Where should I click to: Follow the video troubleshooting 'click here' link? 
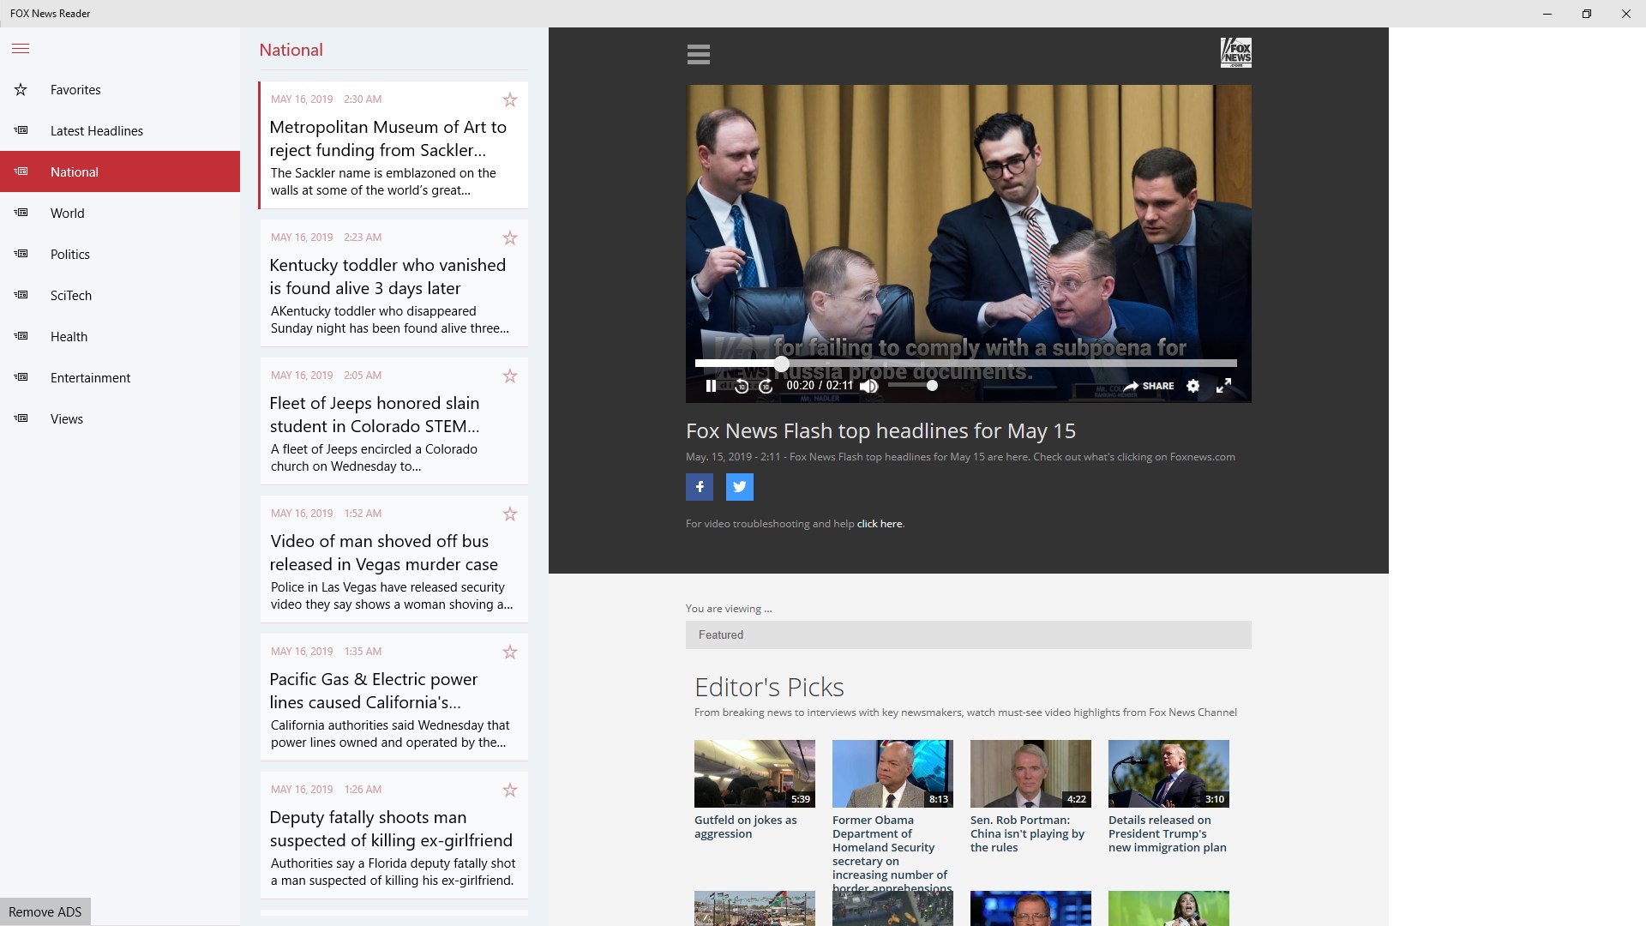(879, 524)
